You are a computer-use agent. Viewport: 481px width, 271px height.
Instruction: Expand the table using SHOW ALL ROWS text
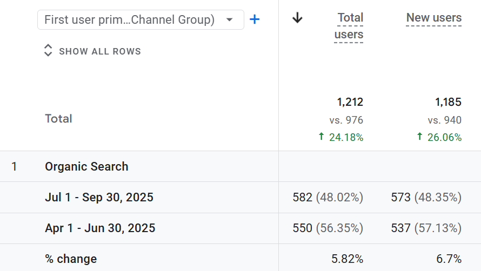(99, 51)
